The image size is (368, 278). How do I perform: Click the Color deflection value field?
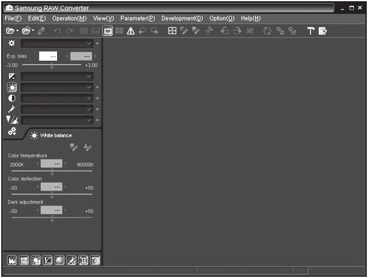(52, 187)
